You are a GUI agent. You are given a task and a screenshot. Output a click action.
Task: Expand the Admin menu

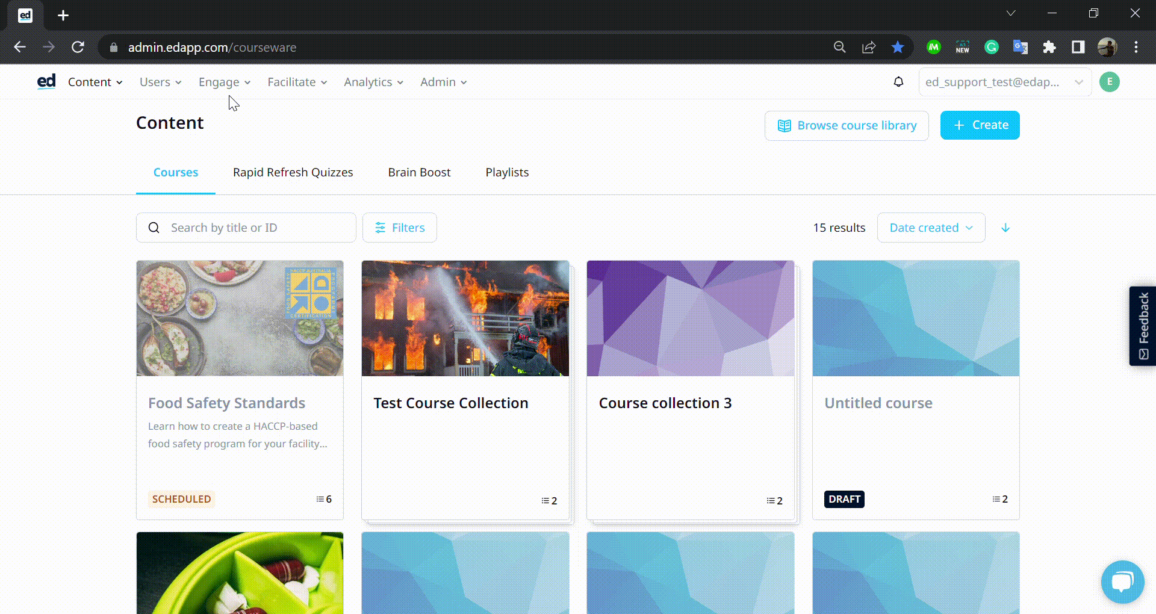click(x=444, y=82)
